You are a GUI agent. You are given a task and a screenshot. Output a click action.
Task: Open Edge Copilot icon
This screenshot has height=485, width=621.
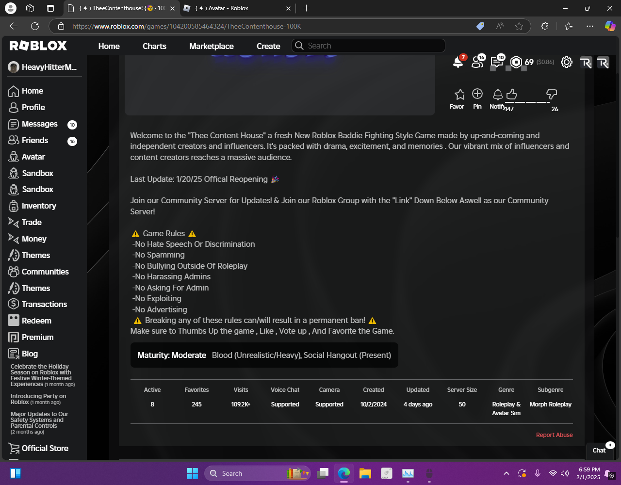point(610,26)
